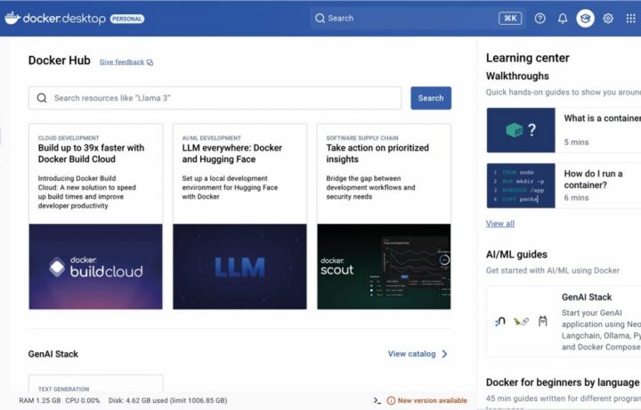The width and height of the screenshot is (641, 410).
Task: Open the Learning center graduation cap icon
Action: tap(585, 19)
